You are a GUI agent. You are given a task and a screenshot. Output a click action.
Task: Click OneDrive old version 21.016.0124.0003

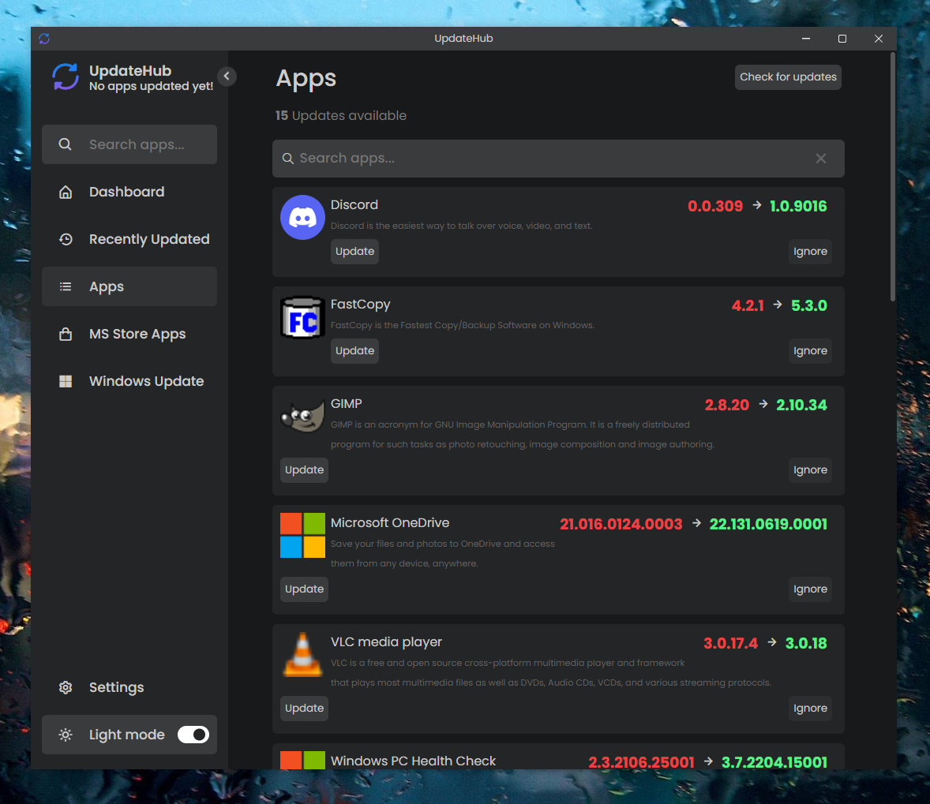[x=621, y=525]
